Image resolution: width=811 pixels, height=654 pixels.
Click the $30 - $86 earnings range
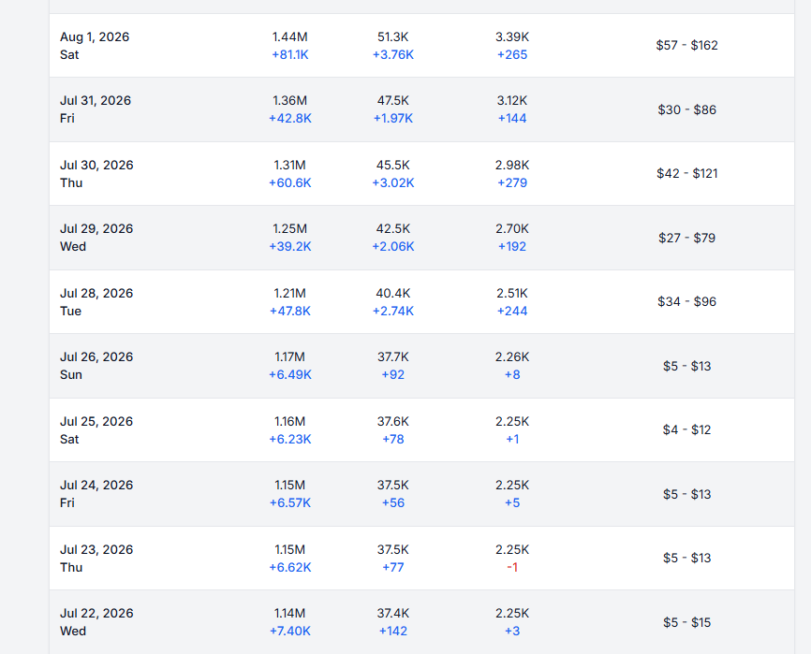click(686, 109)
